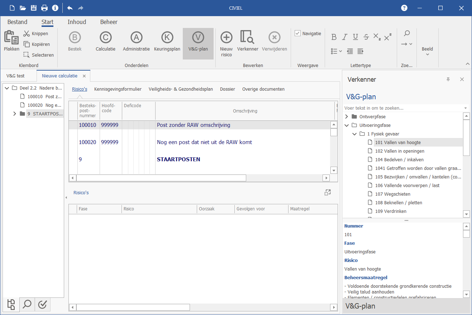
Task: Open the Info icon in title bar
Action: tap(55, 8)
